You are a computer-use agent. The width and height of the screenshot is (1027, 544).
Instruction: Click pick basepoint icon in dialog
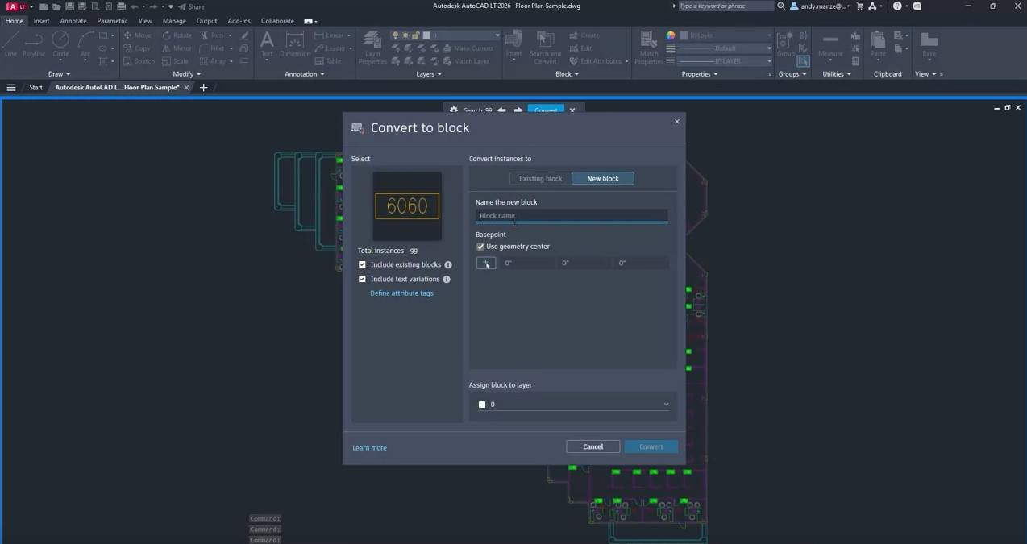point(486,263)
